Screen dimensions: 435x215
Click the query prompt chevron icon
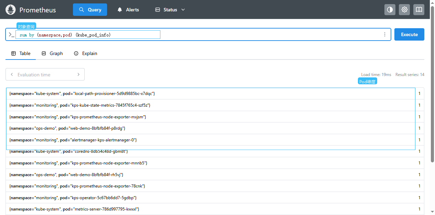click(11, 35)
